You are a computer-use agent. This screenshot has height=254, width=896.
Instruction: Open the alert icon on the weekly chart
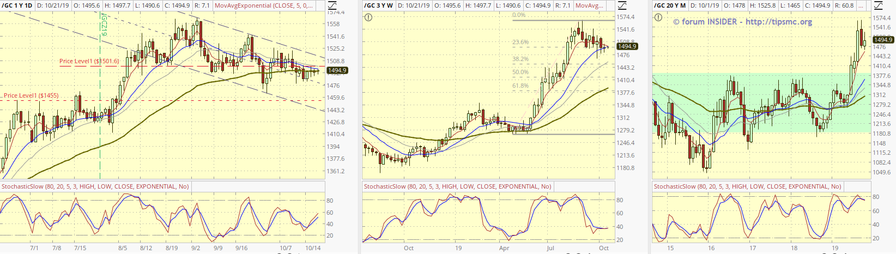pyautogui.click(x=369, y=17)
